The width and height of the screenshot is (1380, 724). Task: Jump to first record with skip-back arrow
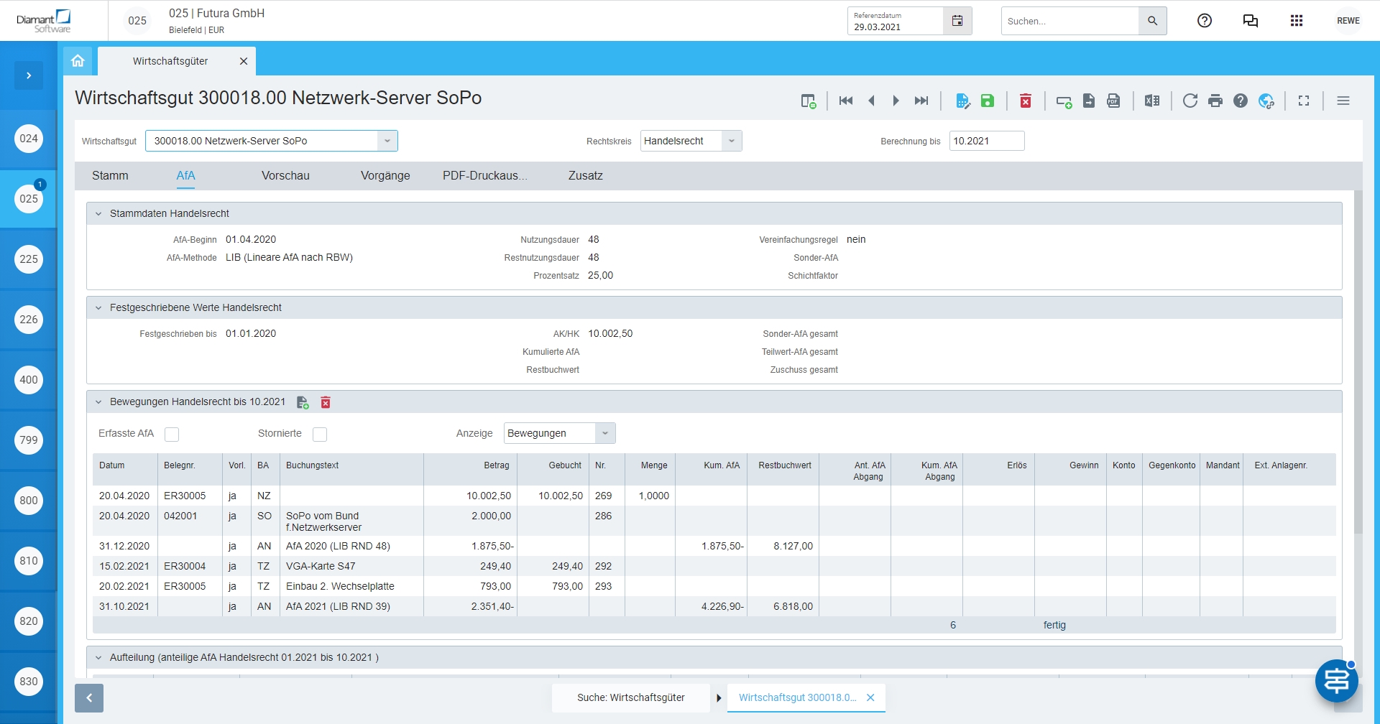(846, 101)
